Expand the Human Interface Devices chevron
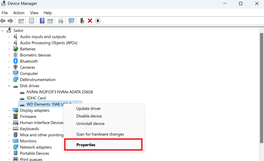264x161 pixels. tap(9, 123)
